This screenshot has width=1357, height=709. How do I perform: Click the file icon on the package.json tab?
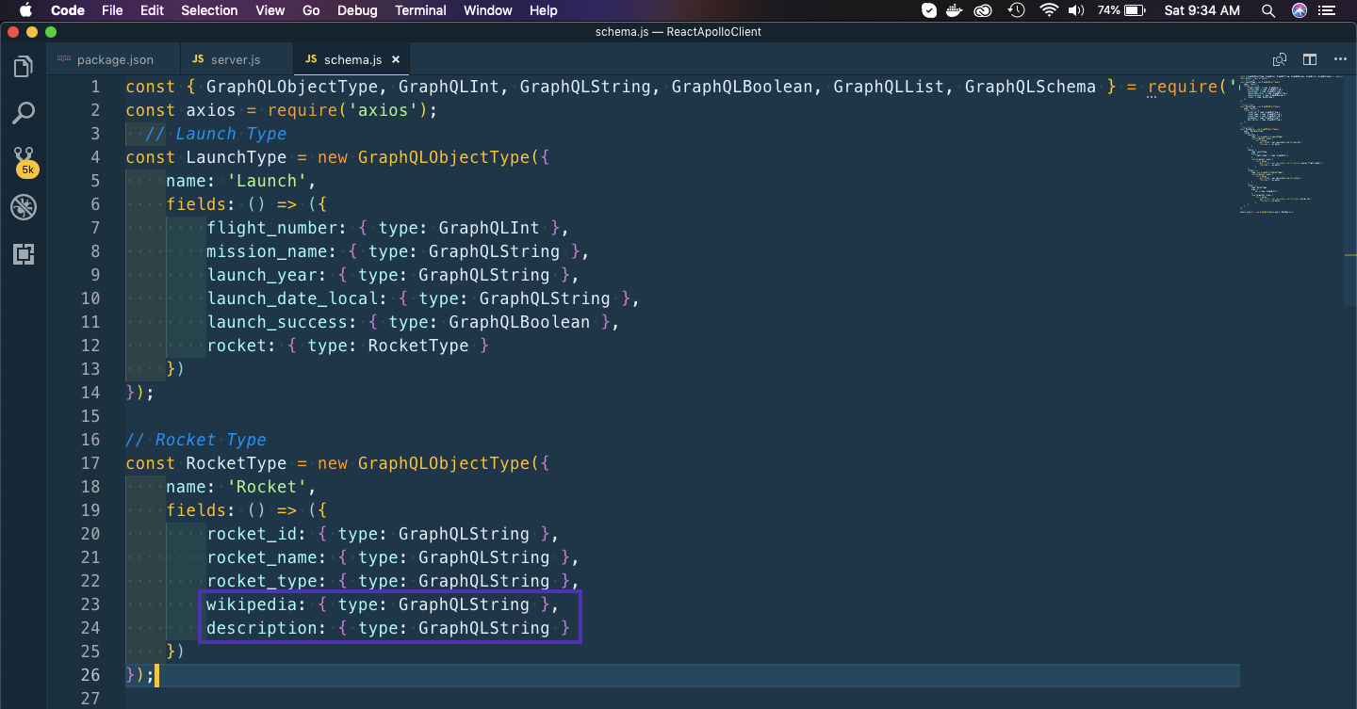(x=64, y=59)
